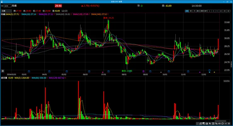The height and width of the screenshot is (126, 233).
Task: Choose the 1 minute interval button
Action: point(209,11)
